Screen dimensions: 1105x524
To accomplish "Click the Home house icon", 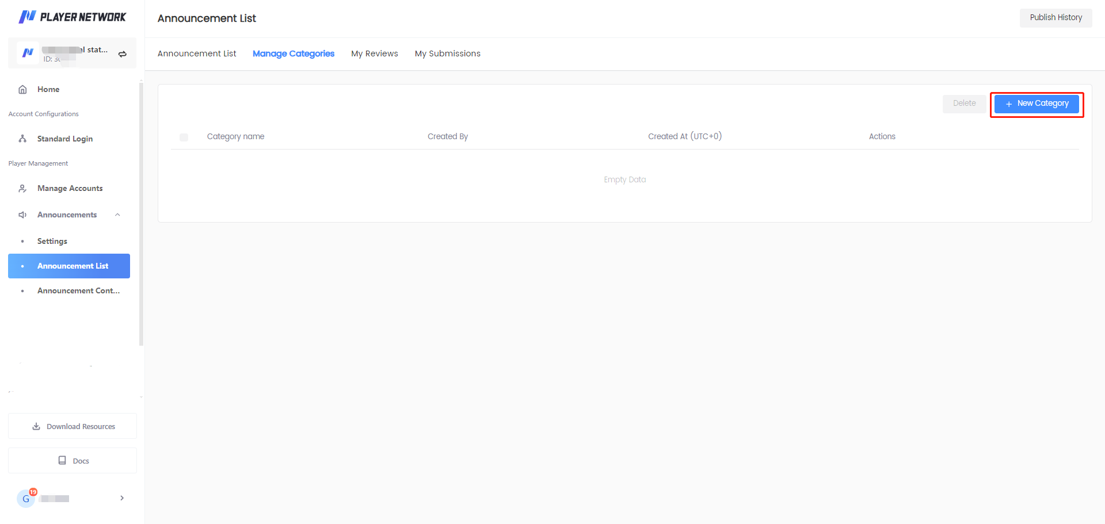I will coord(23,89).
